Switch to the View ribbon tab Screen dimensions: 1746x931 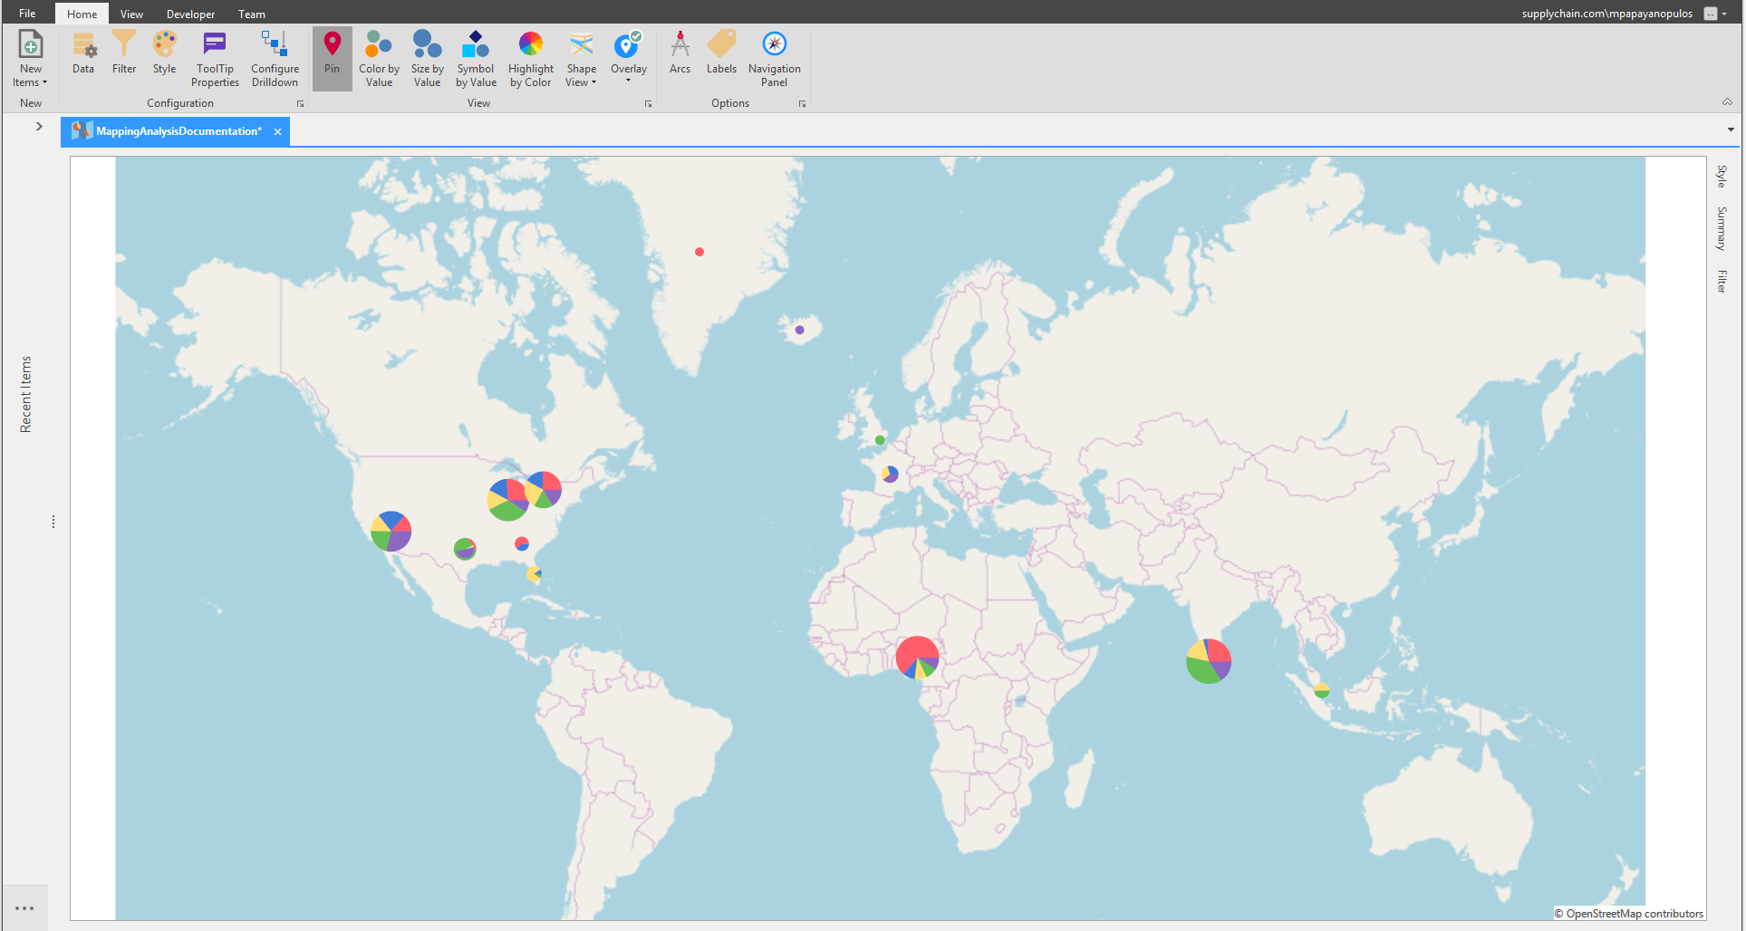click(131, 14)
